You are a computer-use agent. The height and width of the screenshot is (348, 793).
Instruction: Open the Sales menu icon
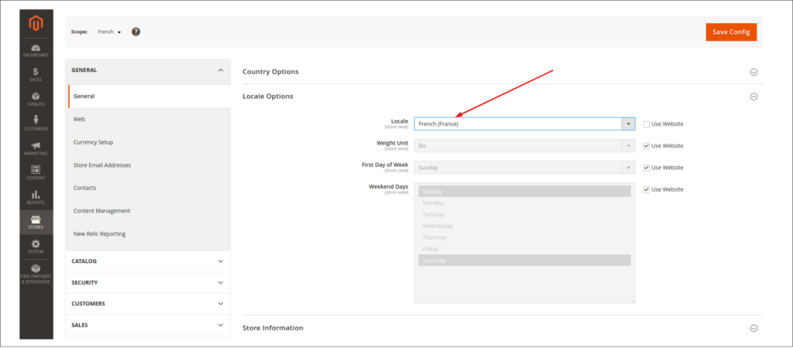click(36, 74)
